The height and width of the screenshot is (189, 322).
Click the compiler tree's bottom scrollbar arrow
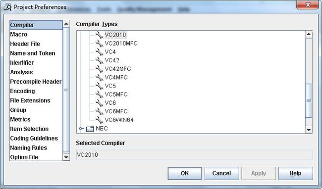tap(309, 130)
